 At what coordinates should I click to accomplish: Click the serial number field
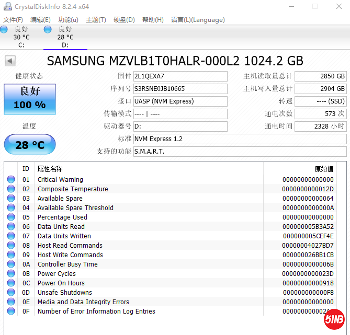(180, 89)
